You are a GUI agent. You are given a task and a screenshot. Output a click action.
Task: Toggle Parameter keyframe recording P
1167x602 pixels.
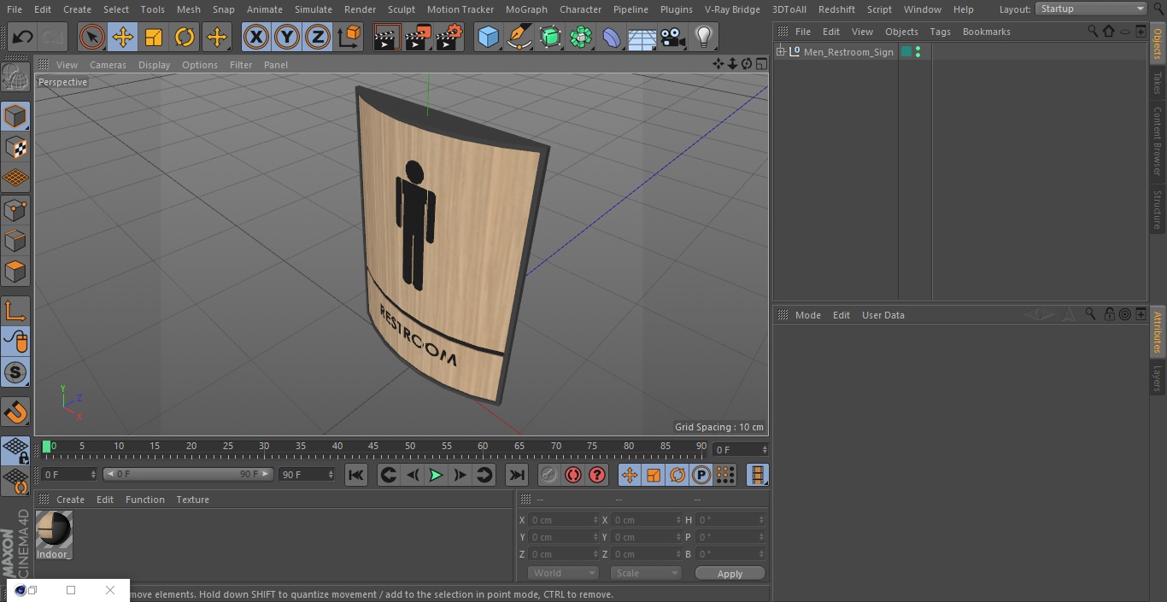[x=701, y=475]
